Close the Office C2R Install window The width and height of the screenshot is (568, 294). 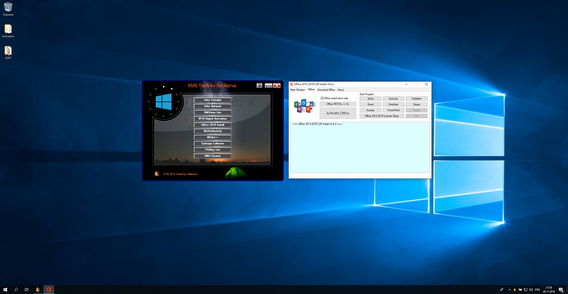tap(426, 84)
